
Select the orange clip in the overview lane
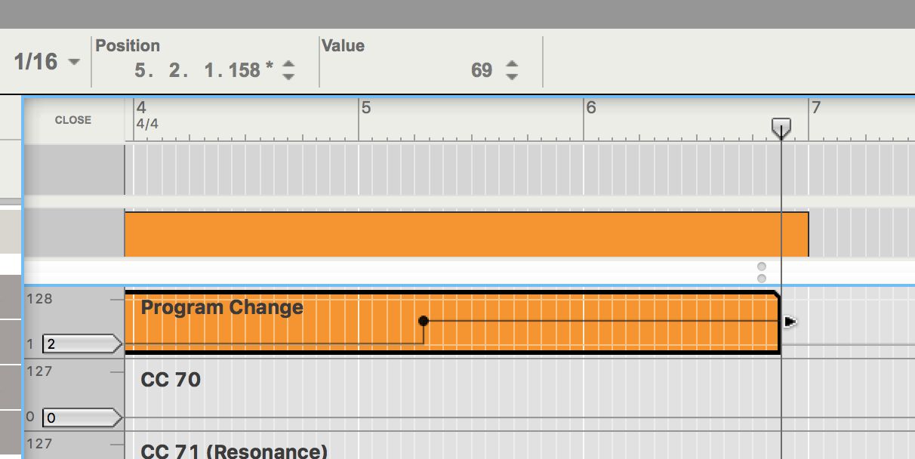click(467, 234)
